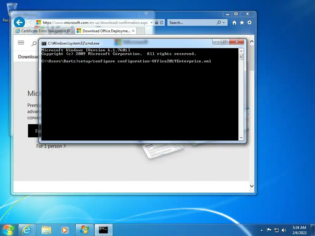Viewport: 315px width, 236px height.
Task: Click the Windows flag taskbar item
Action: pyautogui.click(x=84, y=230)
